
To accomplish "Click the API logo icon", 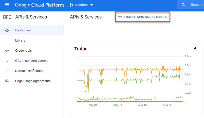I will 7,17.
